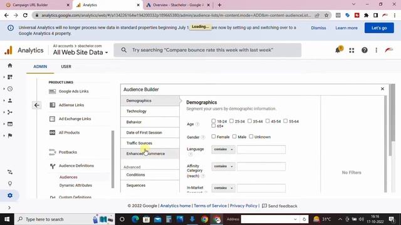401x225 pixels.
Task: Bookmark this page with star icon
Action: click(x=326, y=15)
